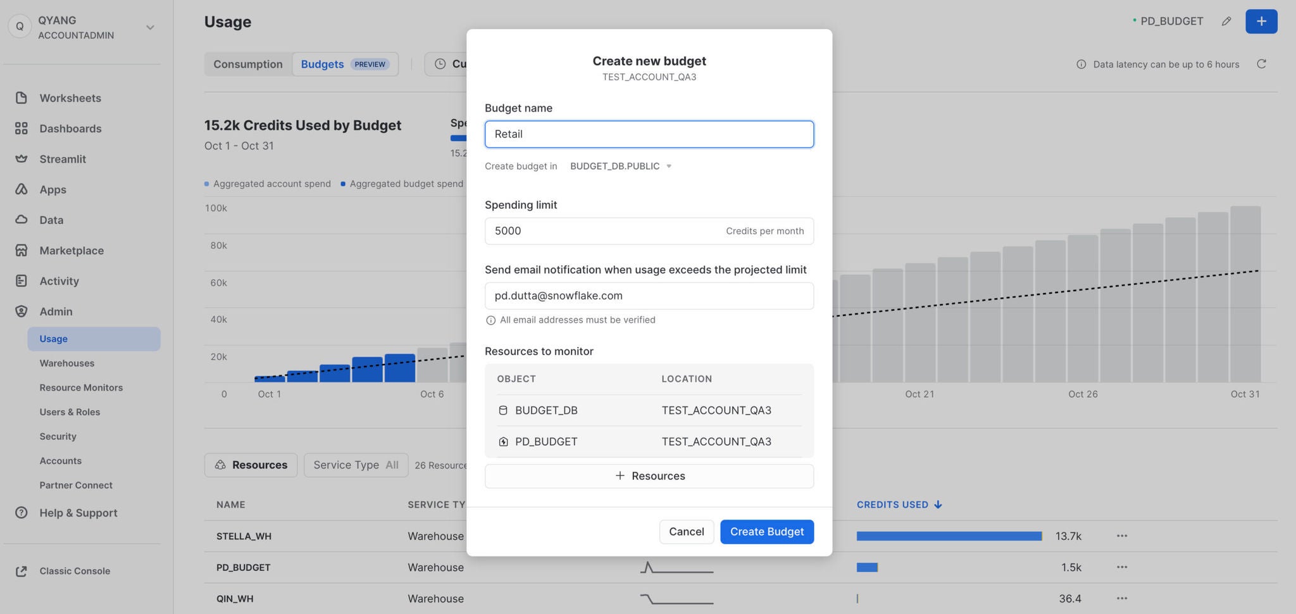Open more options for STELLA_WH row
Viewport: 1296px width, 614px height.
click(1122, 536)
